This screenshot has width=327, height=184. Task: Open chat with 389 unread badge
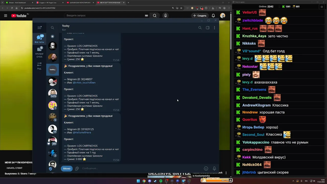coord(53,141)
